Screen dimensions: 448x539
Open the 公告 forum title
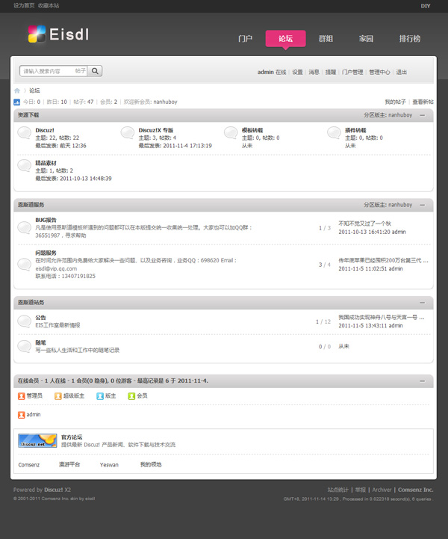(x=40, y=318)
